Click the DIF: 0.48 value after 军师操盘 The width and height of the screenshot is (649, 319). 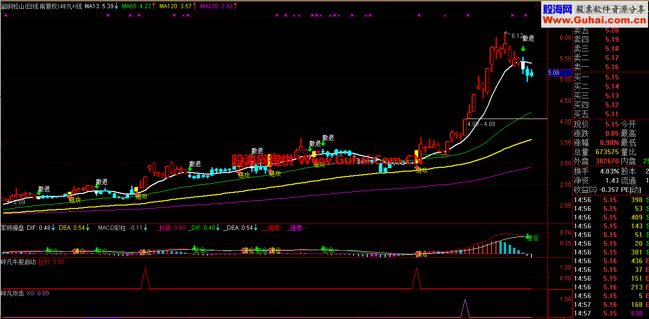click(x=39, y=227)
